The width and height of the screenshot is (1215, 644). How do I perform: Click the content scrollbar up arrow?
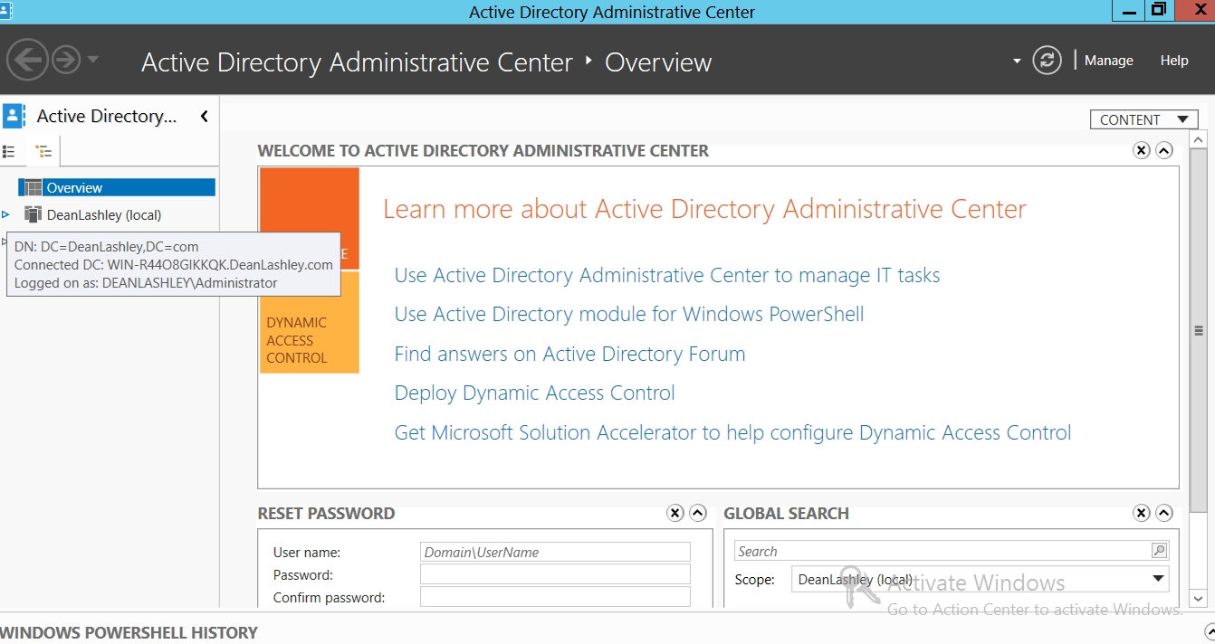tap(1199, 140)
